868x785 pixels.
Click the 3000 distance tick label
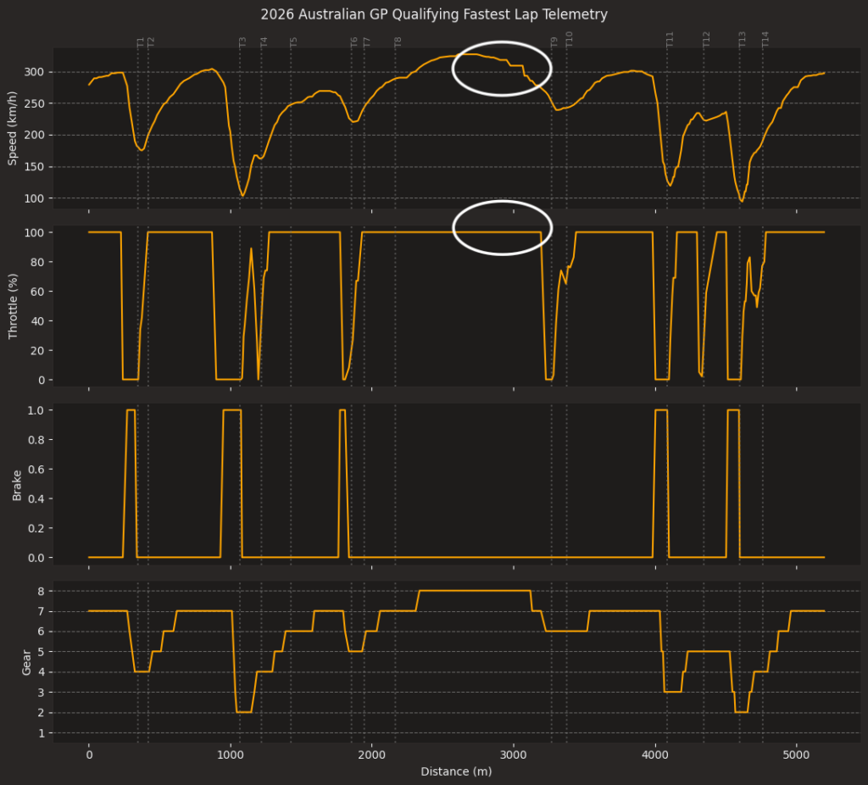pyautogui.click(x=514, y=755)
